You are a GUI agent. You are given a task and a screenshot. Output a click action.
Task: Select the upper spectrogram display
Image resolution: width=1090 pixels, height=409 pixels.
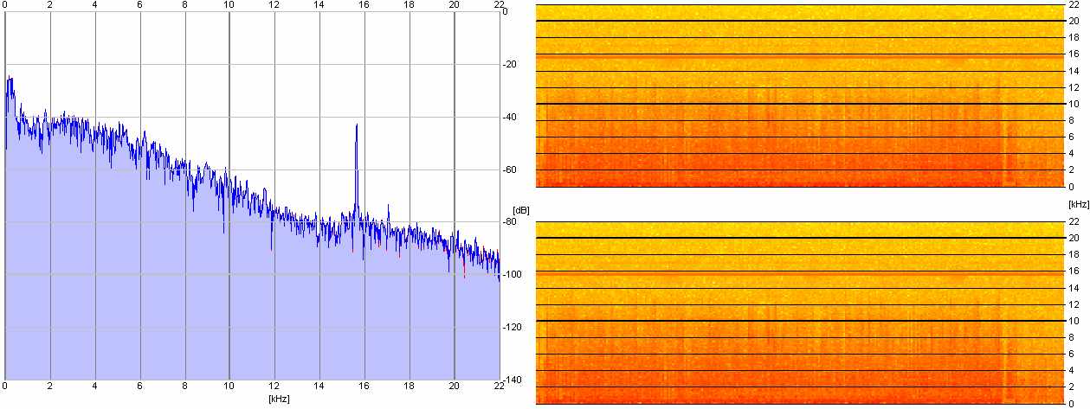(x=800, y=95)
